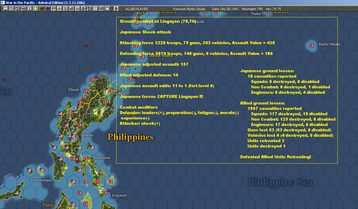The image size is (358, 209).
Task: Click the Japanese unit at Batan Island
Action: coord(142,57)
